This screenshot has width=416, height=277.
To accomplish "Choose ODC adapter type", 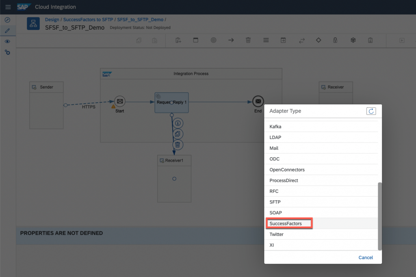I will tap(321, 159).
